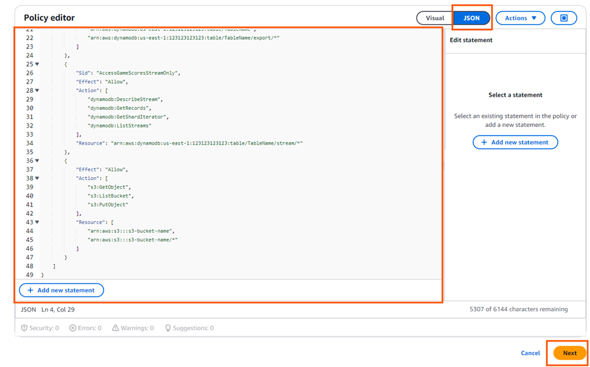The width and height of the screenshot is (590, 367).
Task: Click the "arn:aws:s3:::s3-bucket-name" line 44
Action: [x=130, y=231]
